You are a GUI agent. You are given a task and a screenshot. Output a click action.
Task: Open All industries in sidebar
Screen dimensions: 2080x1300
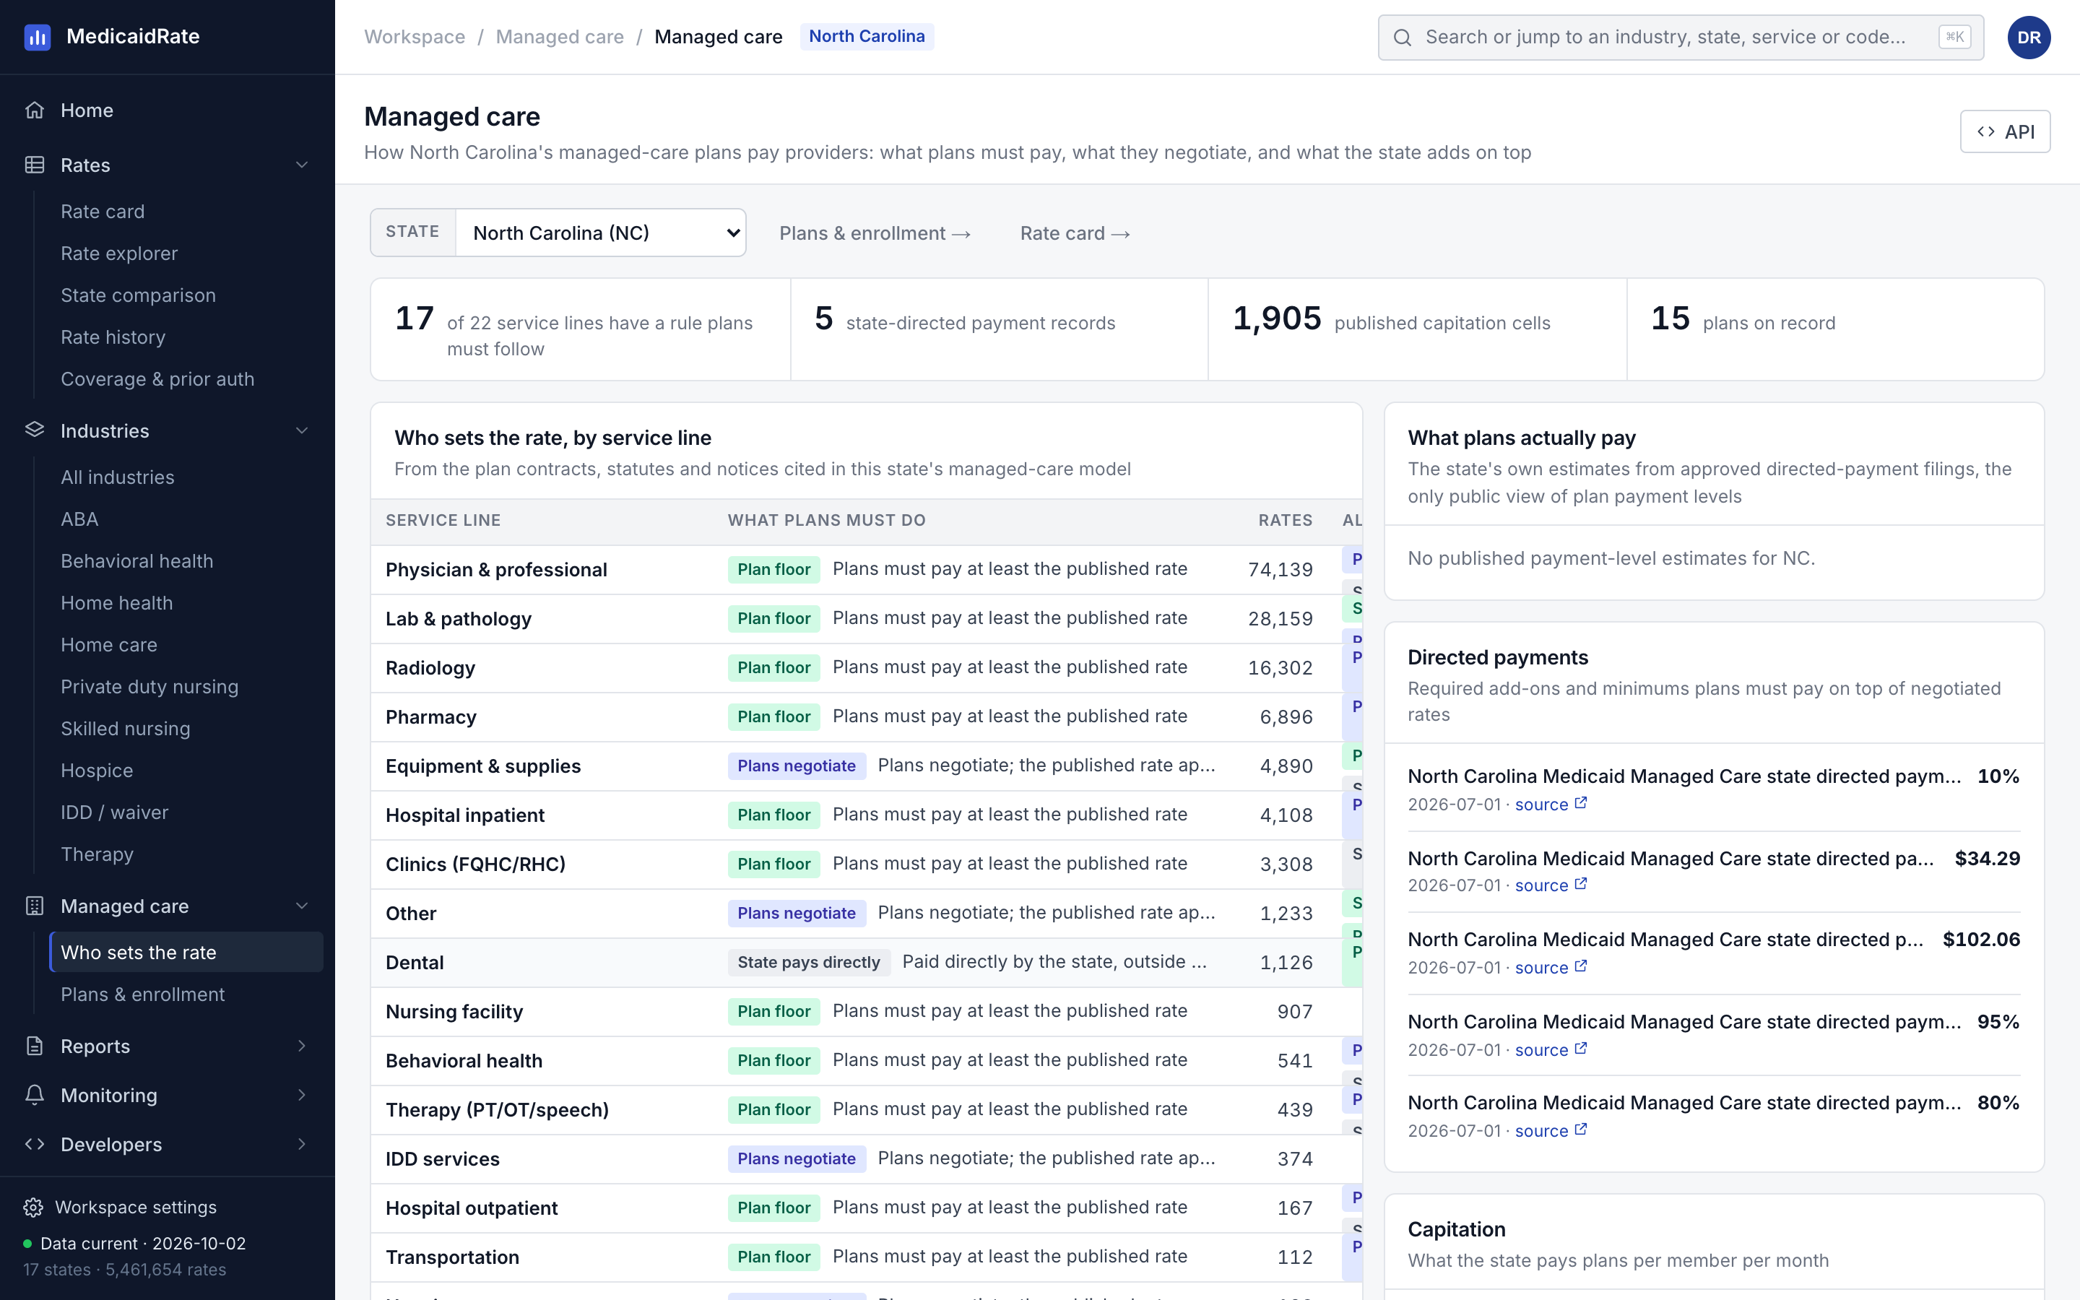pyautogui.click(x=117, y=477)
